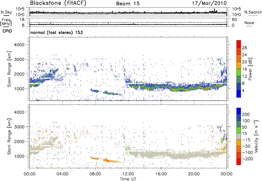Select the 'CPID' row label
This screenshot has height=181, width=262.
point(7,31)
